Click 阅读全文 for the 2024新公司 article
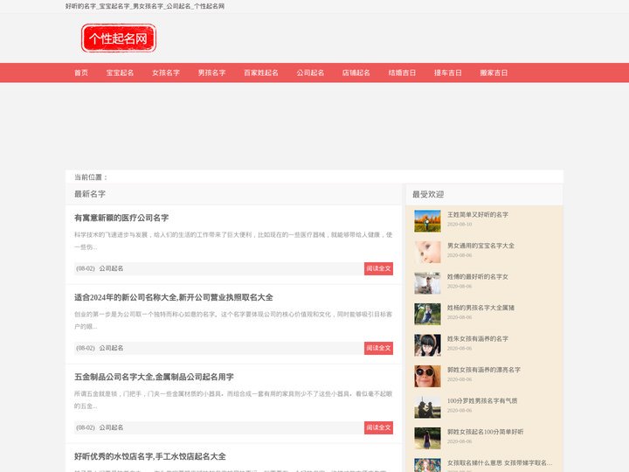Screen dimensions: 629x472 pyautogui.click(x=378, y=348)
